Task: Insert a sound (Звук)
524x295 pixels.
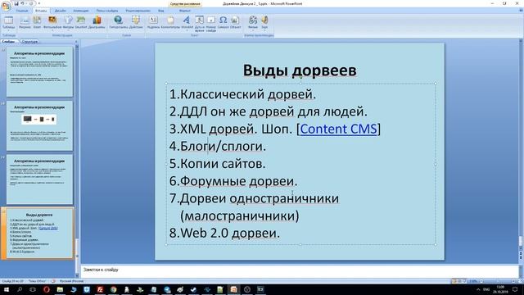Action: tap(264, 23)
